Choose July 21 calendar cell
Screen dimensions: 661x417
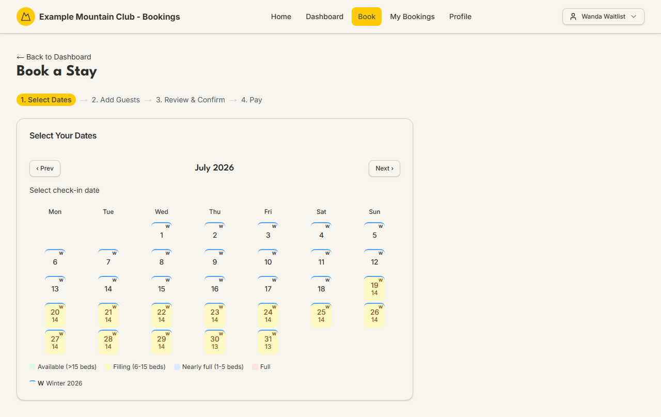coord(108,315)
